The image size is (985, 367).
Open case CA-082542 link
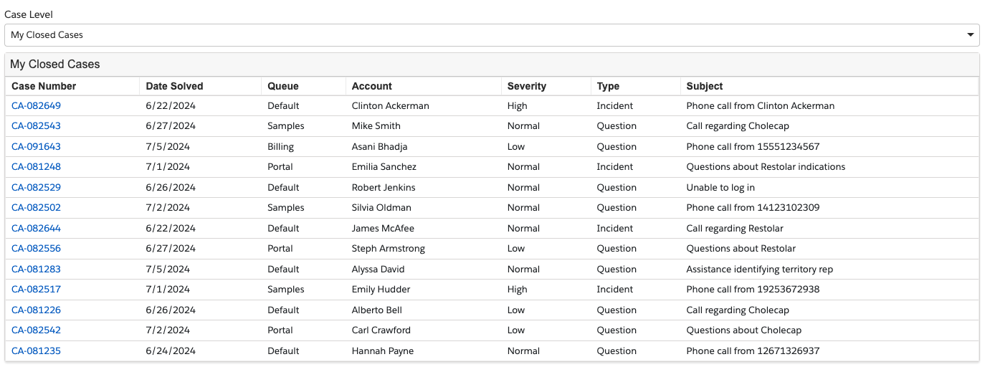pos(36,330)
